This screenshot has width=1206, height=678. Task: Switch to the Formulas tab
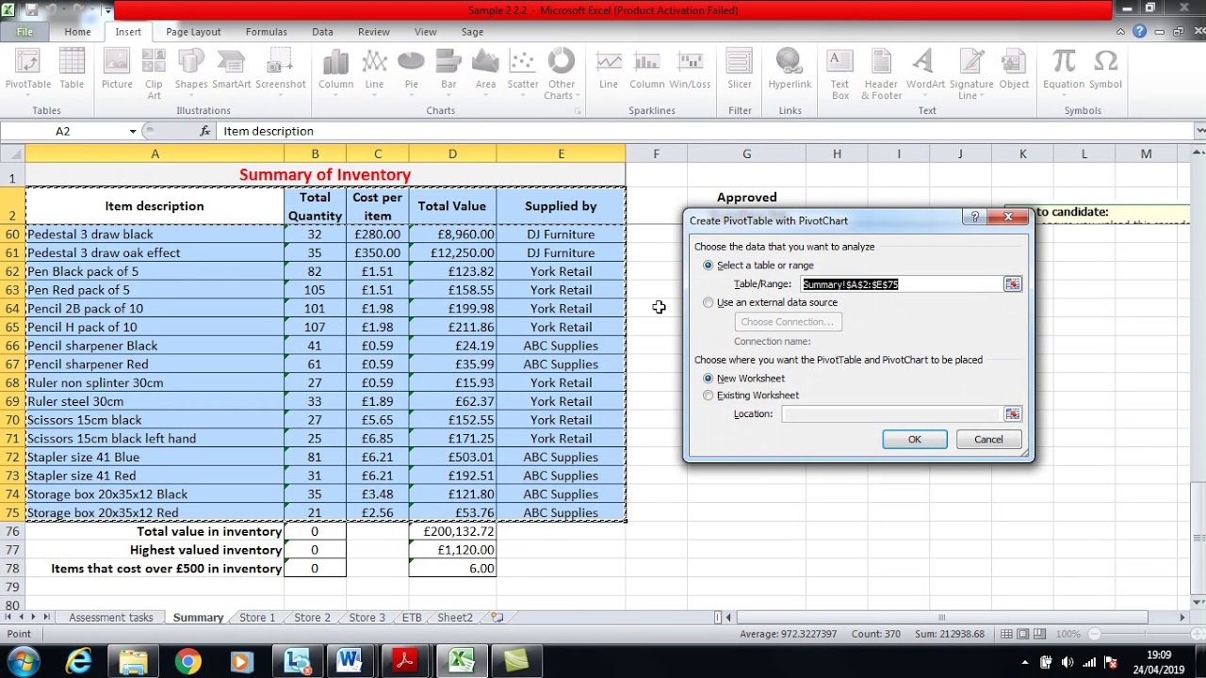coord(267,32)
